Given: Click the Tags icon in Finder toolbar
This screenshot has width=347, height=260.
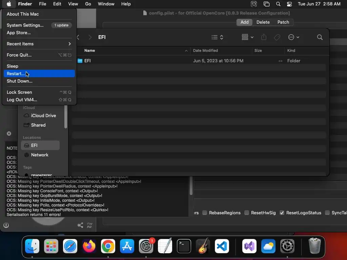Looking at the screenshot, I should tap(277, 37).
